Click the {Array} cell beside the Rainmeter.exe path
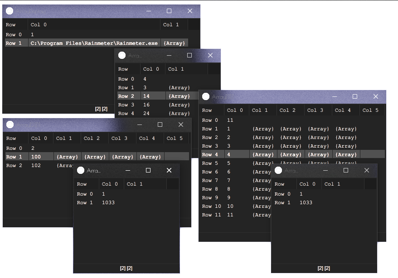The height and width of the screenshot is (278, 398). pos(174,43)
